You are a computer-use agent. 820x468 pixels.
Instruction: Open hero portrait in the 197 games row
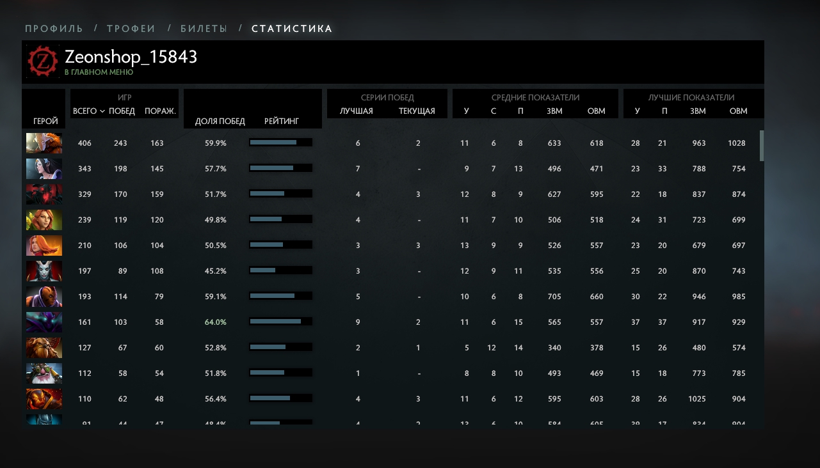[x=44, y=271]
